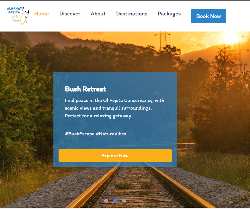This screenshot has height=209, width=250.
Task: Open the Packages nav link
Action: point(169,14)
